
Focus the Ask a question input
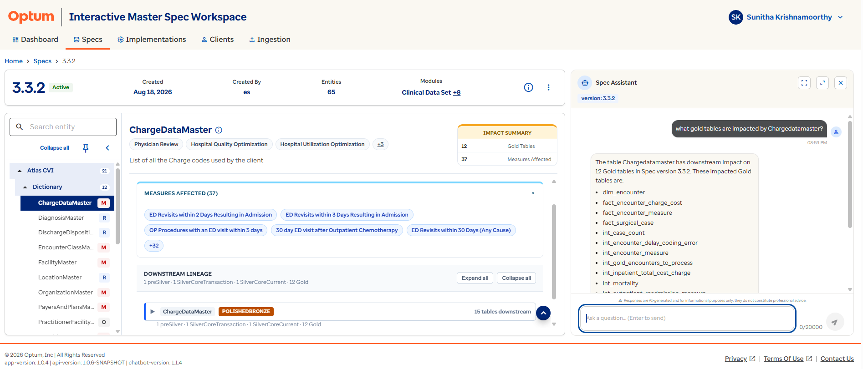click(x=687, y=318)
